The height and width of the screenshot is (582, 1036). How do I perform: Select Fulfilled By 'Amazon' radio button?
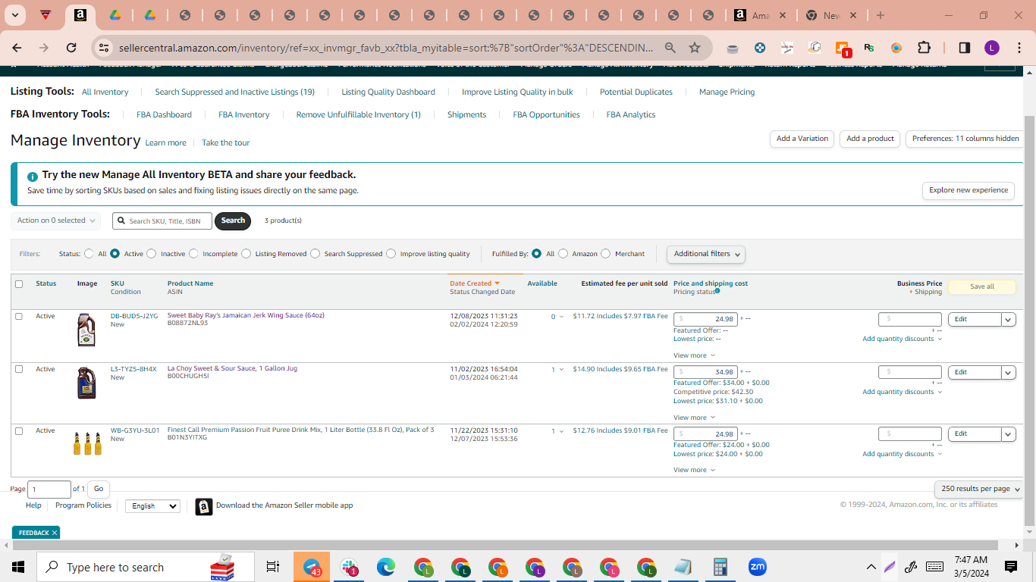[x=563, y=254]
